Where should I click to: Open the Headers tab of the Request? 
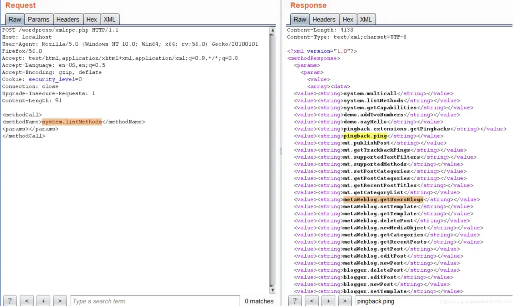tap(68, 19)
